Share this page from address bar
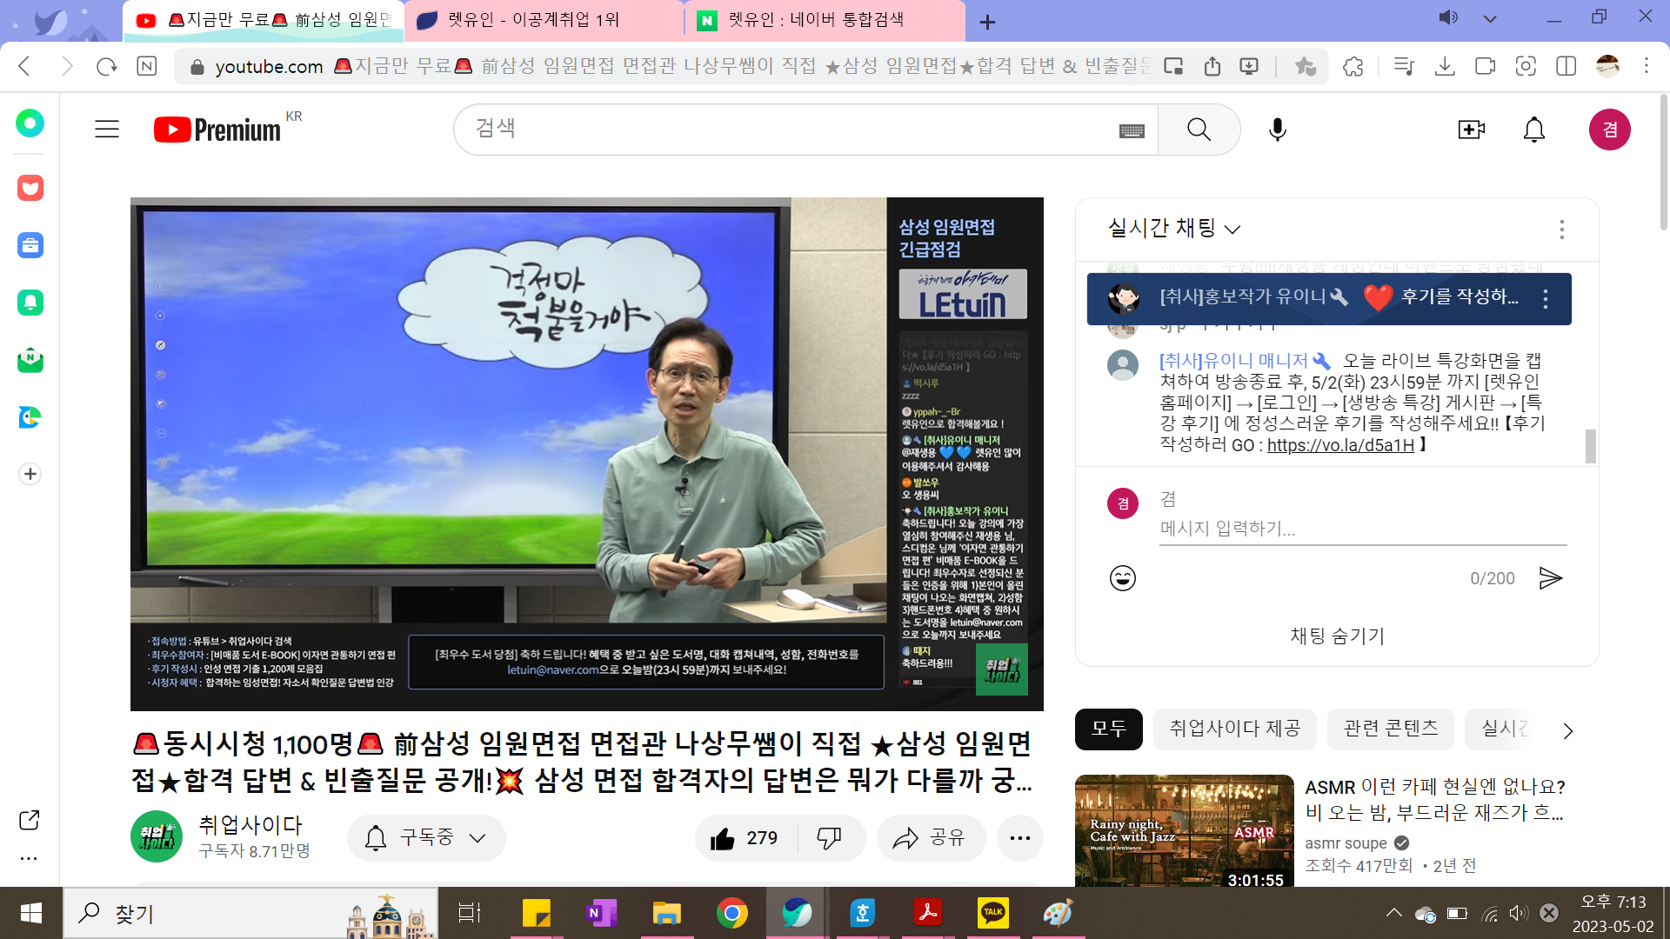The image size is (1670, 939). 1212,66
